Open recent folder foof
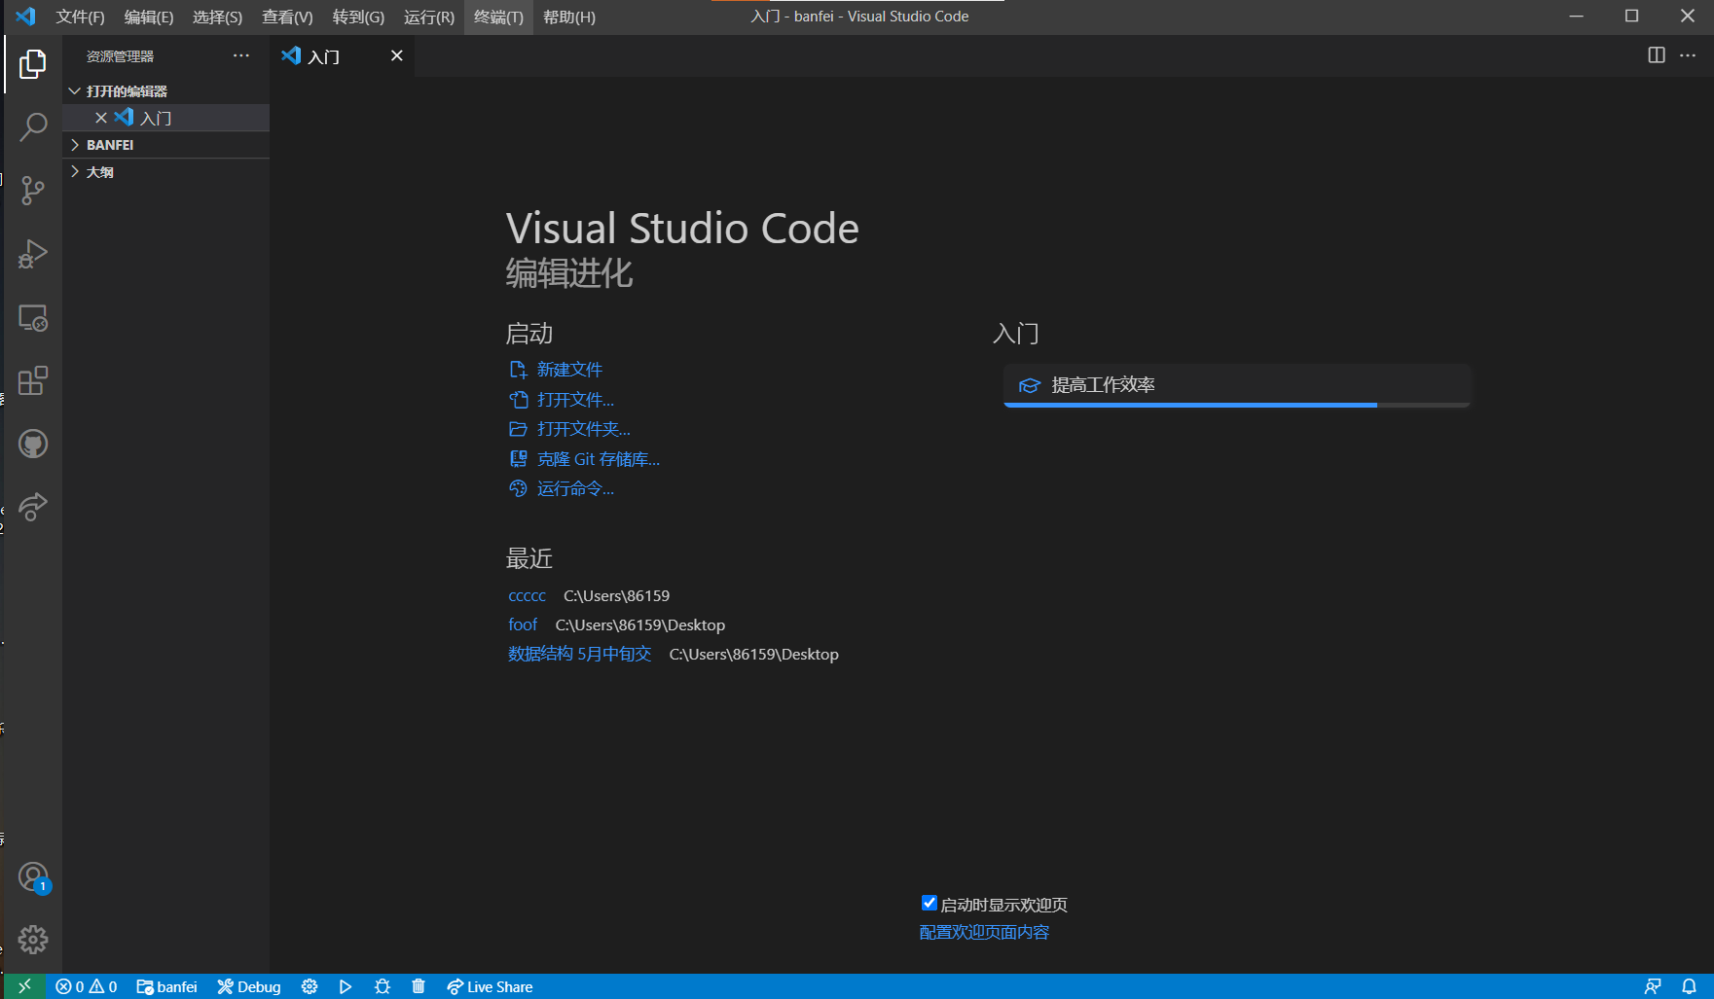Image resolution: width=1714 pixels, height=999 pixels. [523, 624]
